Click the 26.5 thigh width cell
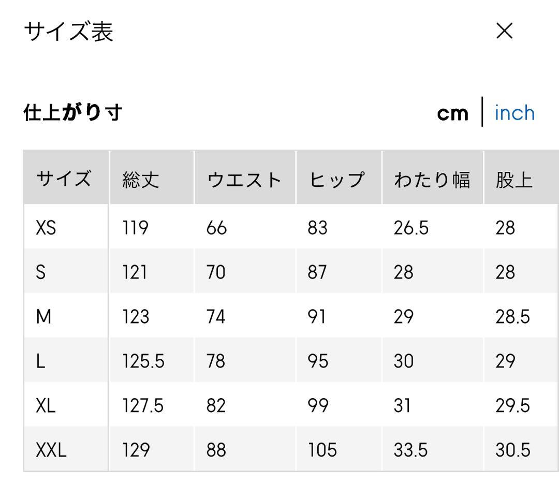Screen dimensions: 559x498 tap(411, 227)
